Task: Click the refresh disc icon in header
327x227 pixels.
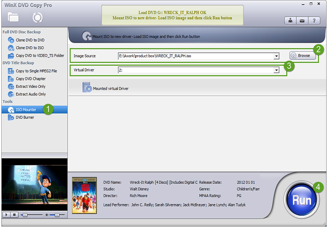Action: [37, 18]
